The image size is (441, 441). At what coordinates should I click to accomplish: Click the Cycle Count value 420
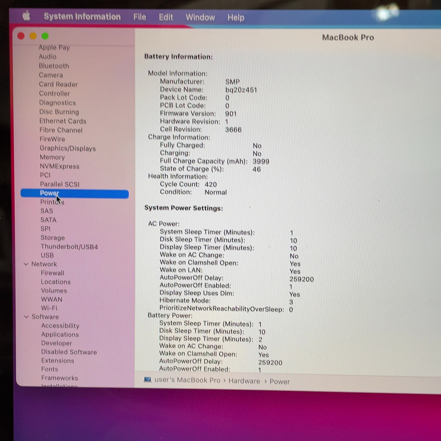[x=211, y=184]
